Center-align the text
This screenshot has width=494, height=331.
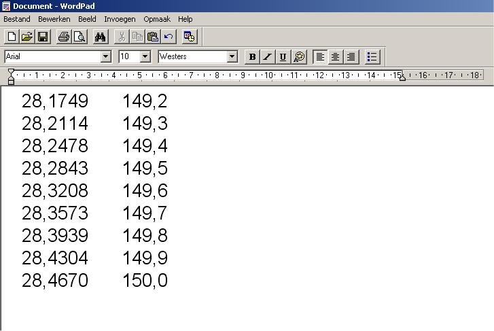[336, 57]
